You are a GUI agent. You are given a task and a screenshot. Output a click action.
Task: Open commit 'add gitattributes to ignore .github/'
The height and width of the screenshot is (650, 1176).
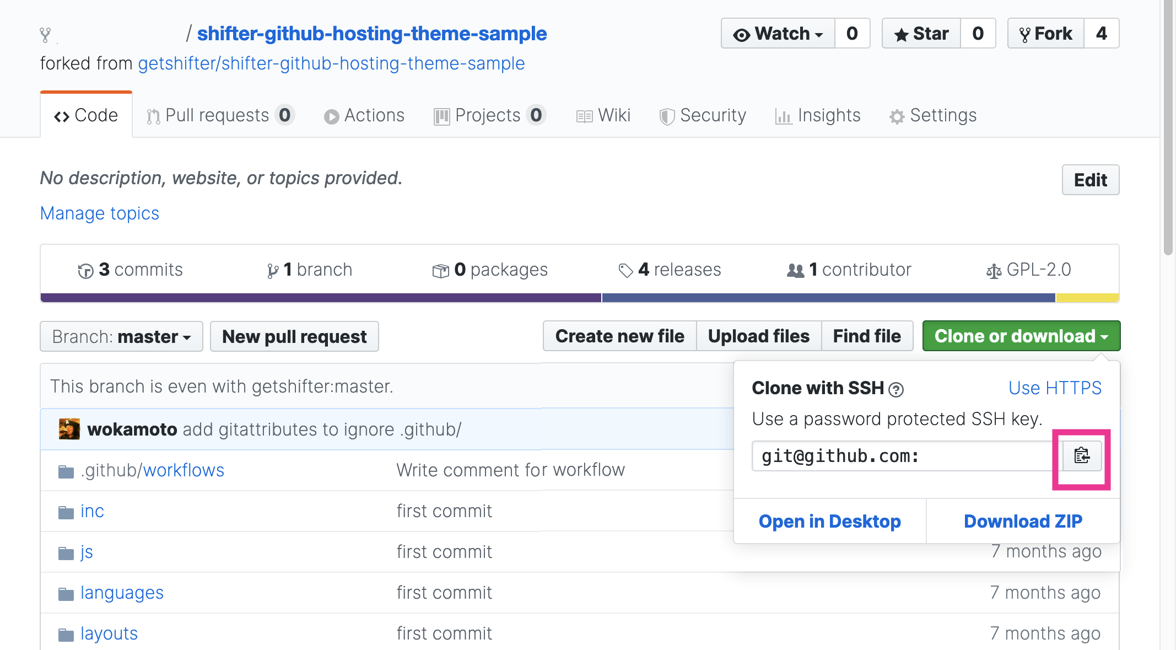point(322,429)
